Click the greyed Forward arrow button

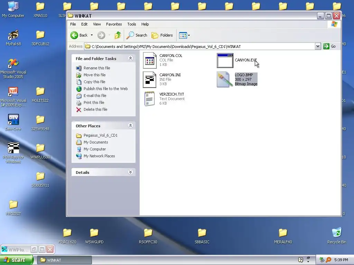pyautogui.click(x=101, y=35)
